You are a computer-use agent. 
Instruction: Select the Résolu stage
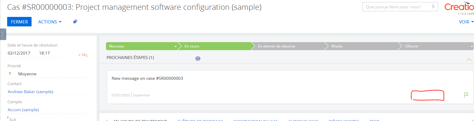[362, 46]
